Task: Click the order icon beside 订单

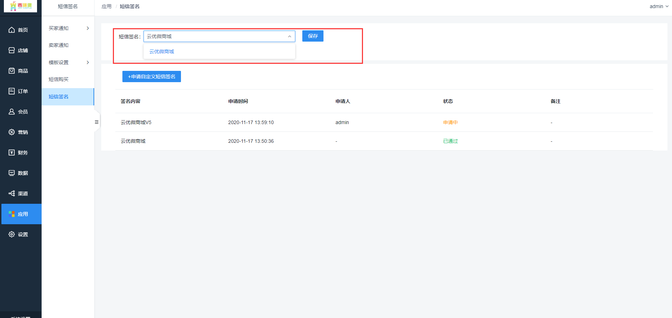Action: (12, 91)
